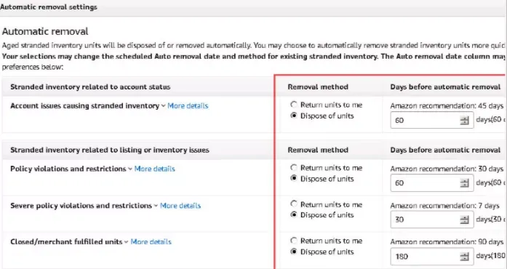This screenshot has width=507, height=269.
Task: Select Dispose of units for Closed/merchant fulfilled units
Action: 294,252
